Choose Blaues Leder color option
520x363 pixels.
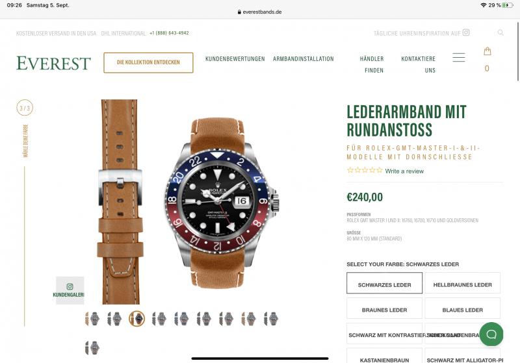[462, 308]
